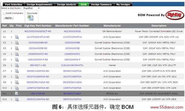Open 399-5527-1-ND part link
This screenshot has width=185, height=111.
pos(38,65)
